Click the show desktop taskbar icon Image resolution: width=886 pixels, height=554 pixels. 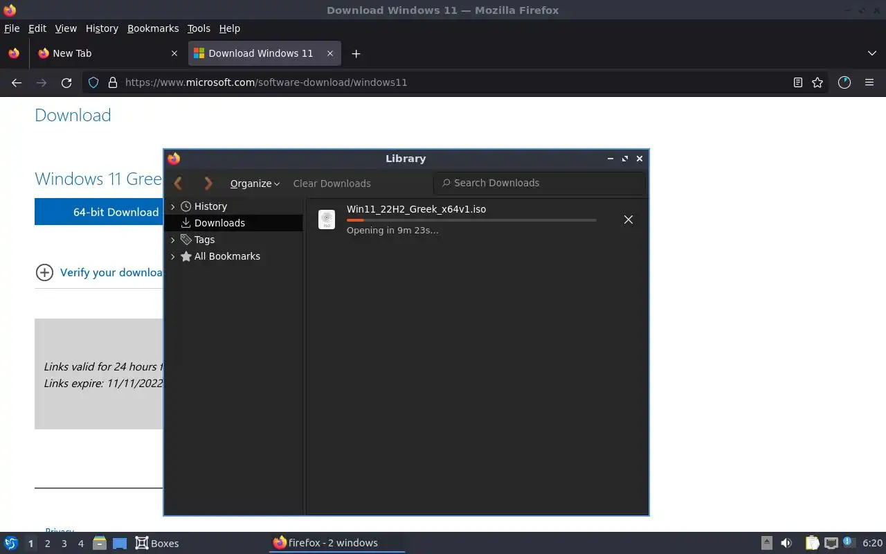tap(120, 543)
